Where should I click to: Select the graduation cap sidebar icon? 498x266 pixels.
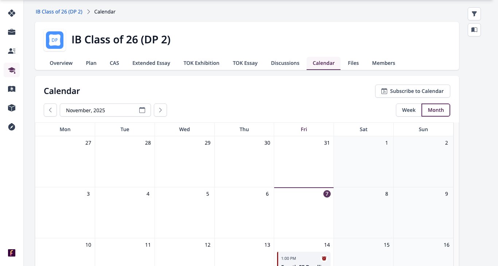click(12, 70)
